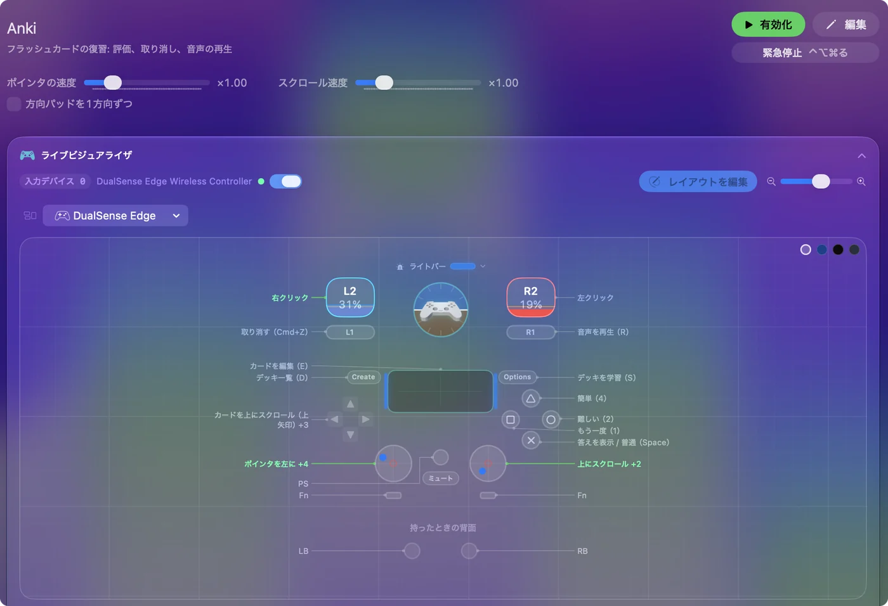Click the circle face button on the controller
This screenshot has height=606, width=888.
click(x=551, y=419)
